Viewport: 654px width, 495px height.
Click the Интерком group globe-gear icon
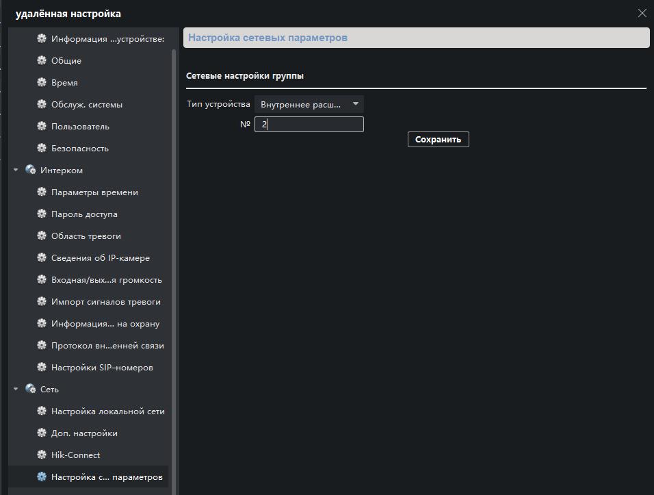(x=30, y=170)
